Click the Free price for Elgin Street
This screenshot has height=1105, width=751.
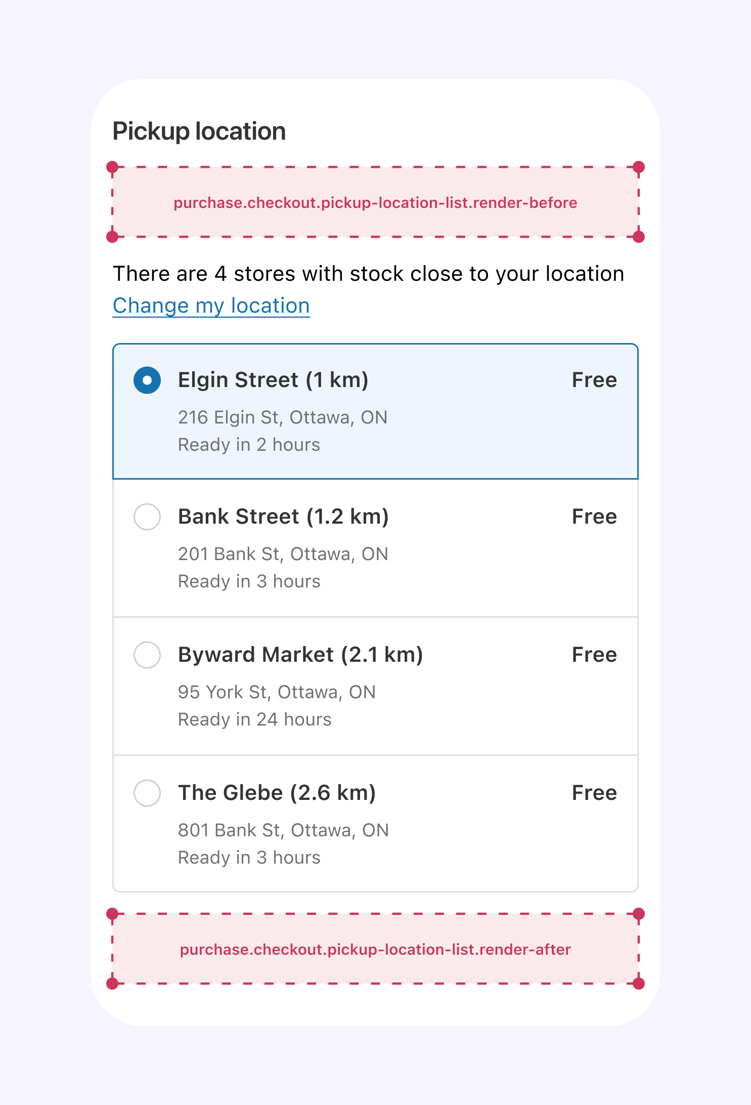(594, 380)
